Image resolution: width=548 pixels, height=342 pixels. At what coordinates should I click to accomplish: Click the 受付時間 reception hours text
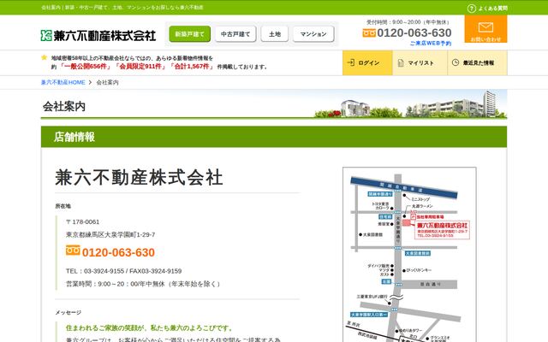tap(408, 22)
